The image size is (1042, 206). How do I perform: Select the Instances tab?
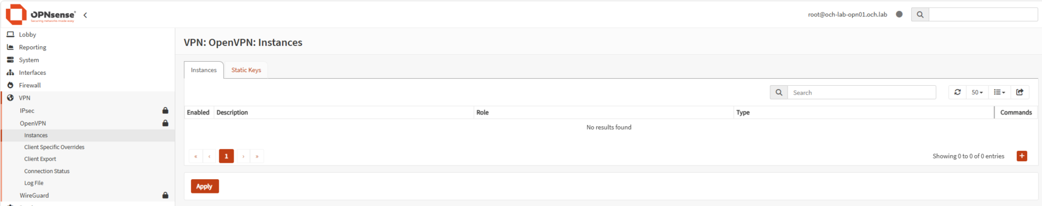click(203, 70)
